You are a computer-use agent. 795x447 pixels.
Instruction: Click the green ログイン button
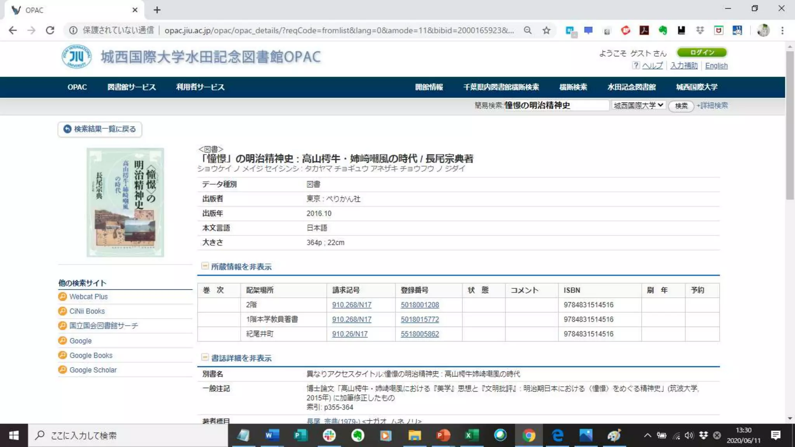click(702, 52)
